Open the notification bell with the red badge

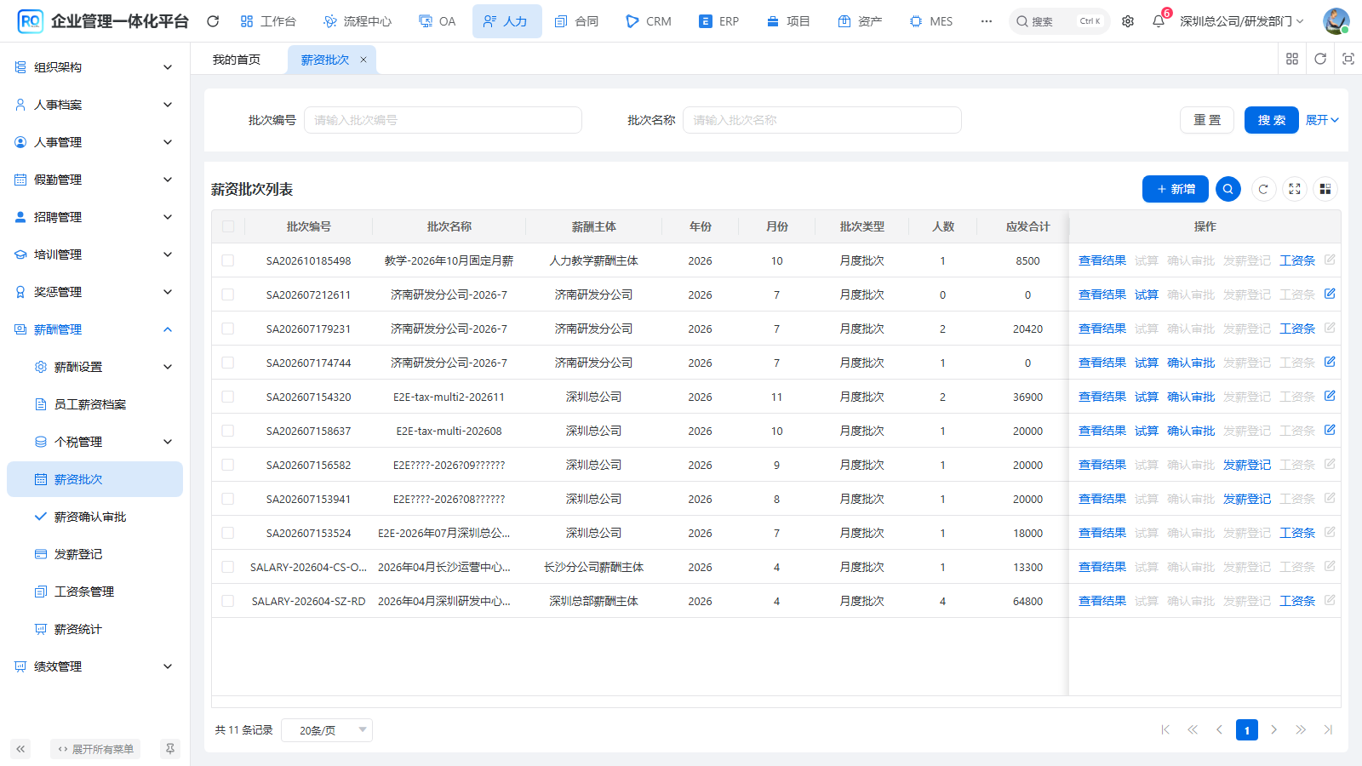click(1159, 21)
